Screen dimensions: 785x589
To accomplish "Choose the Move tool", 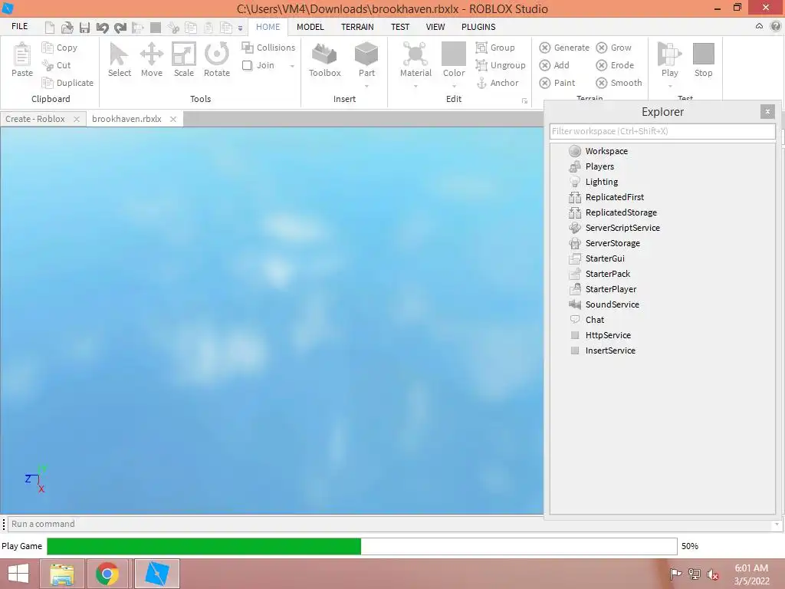I will 152,59.
